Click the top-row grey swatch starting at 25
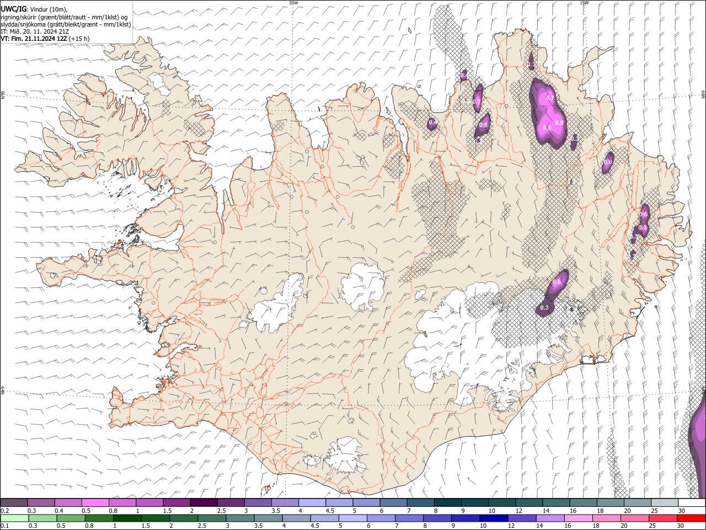Screen dimensions: 706x530 click(665, 502)
